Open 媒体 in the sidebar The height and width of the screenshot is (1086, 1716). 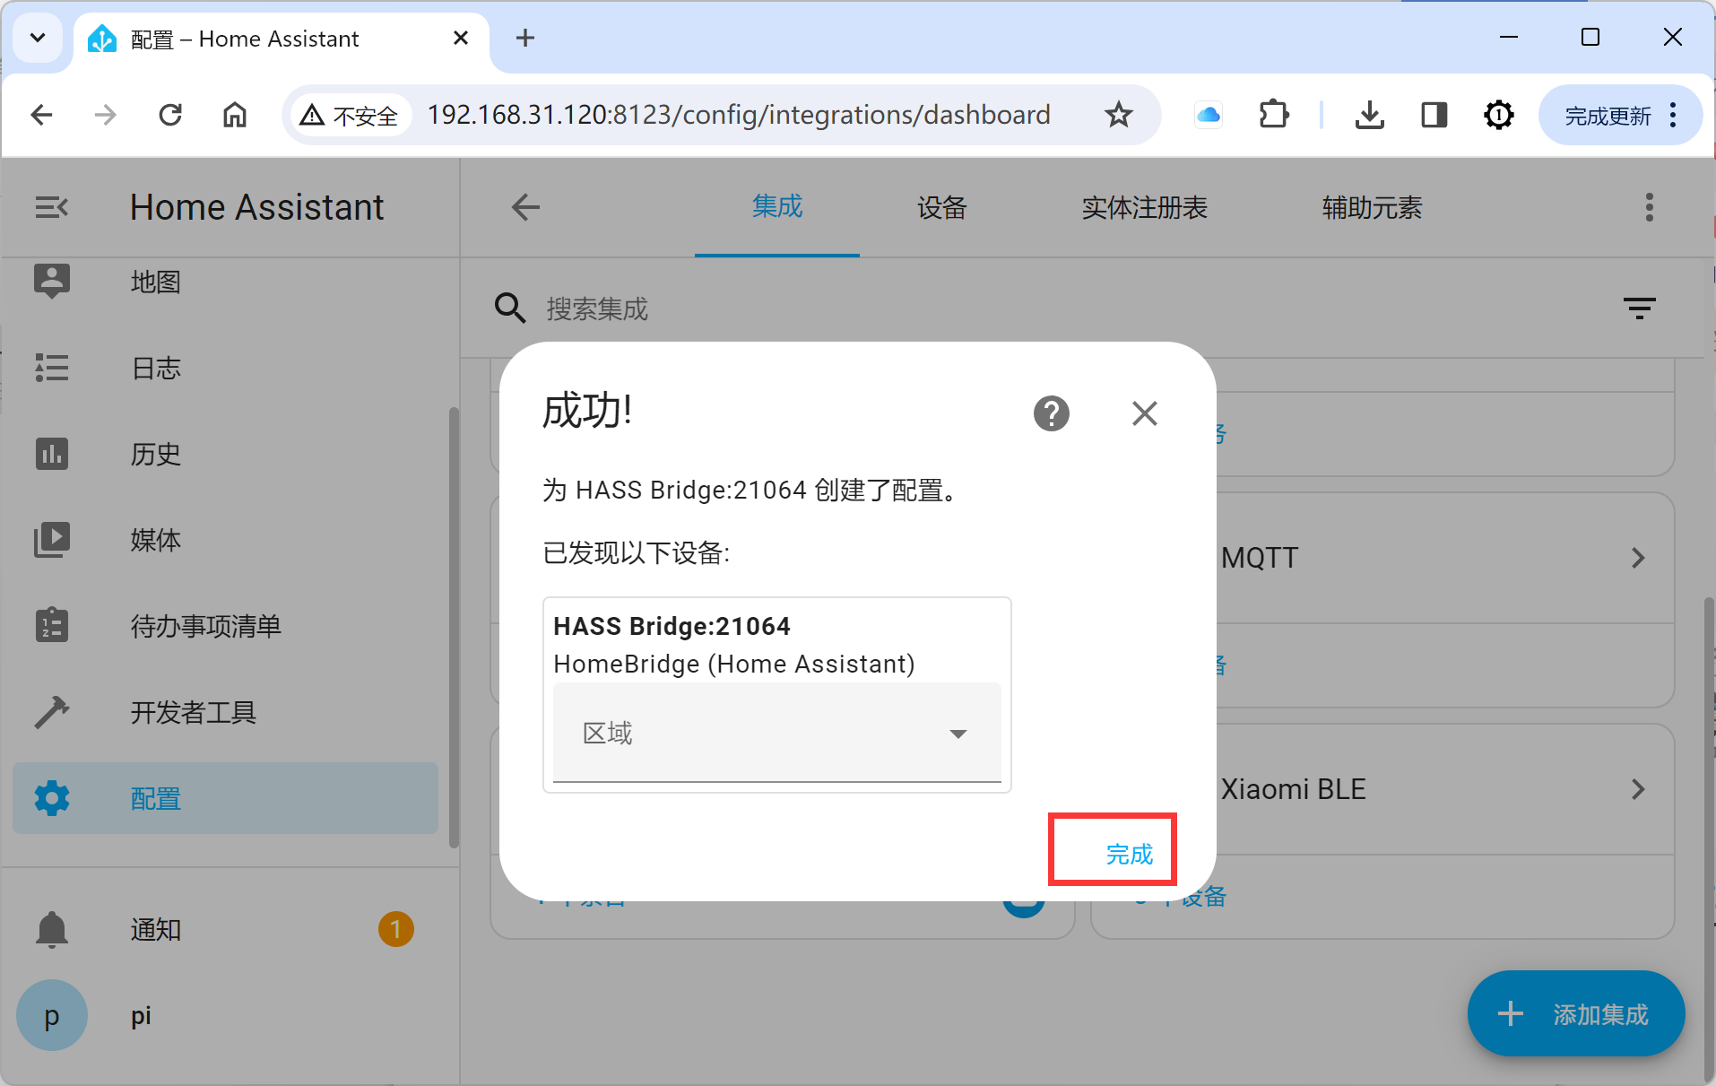pos(225,540)
